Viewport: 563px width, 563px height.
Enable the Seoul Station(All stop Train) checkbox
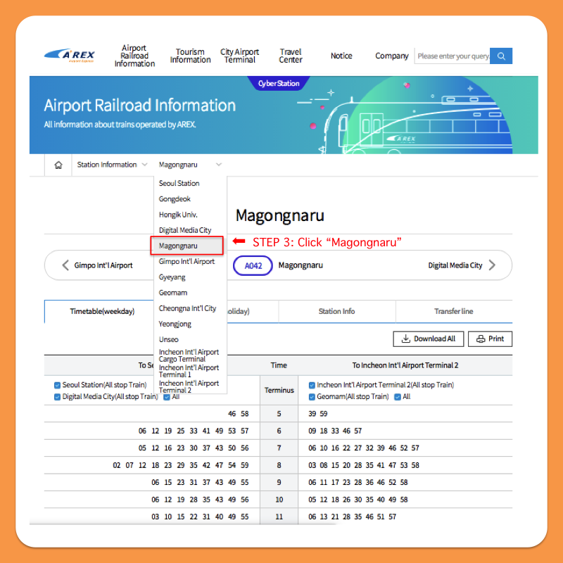(58, 385)
